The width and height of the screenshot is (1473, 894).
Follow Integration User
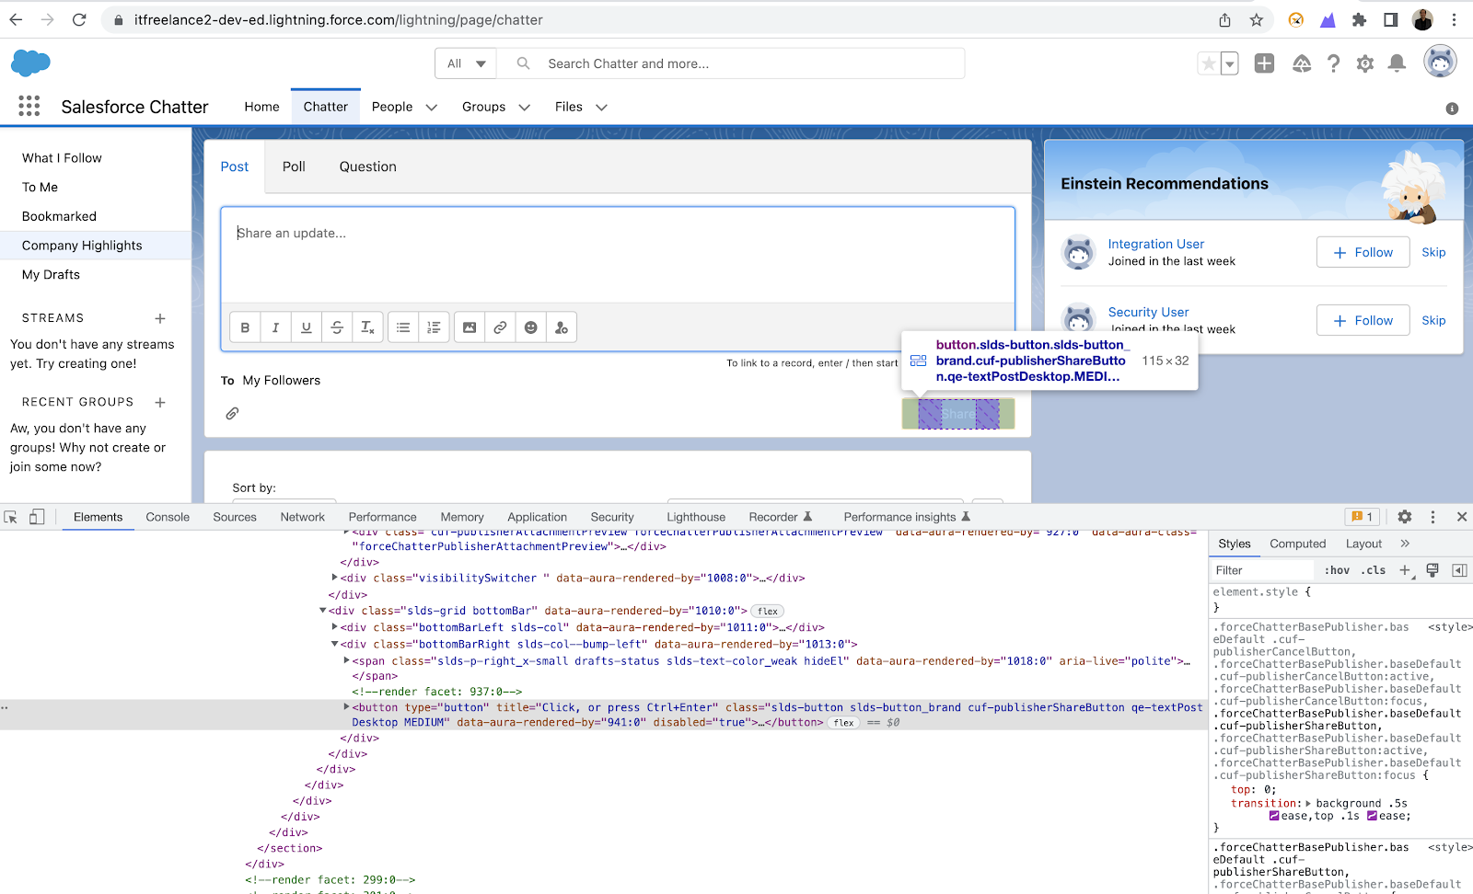[x=1363, y=252]
